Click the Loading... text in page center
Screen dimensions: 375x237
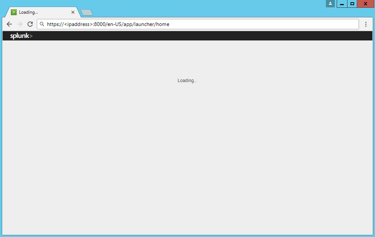[x=187, y=81]
